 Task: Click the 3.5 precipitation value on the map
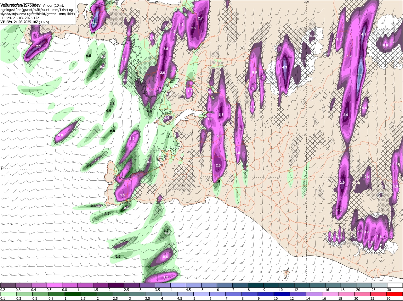coord(38,46)
